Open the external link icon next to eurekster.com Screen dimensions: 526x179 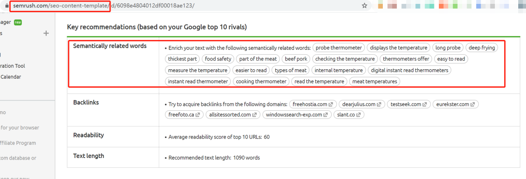tap(472, 104)
